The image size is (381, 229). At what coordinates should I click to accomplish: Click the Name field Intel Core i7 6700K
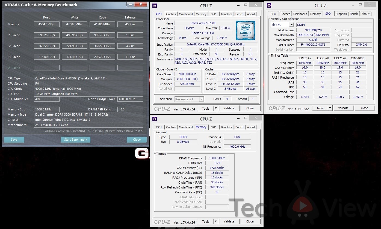pos(203,23)
